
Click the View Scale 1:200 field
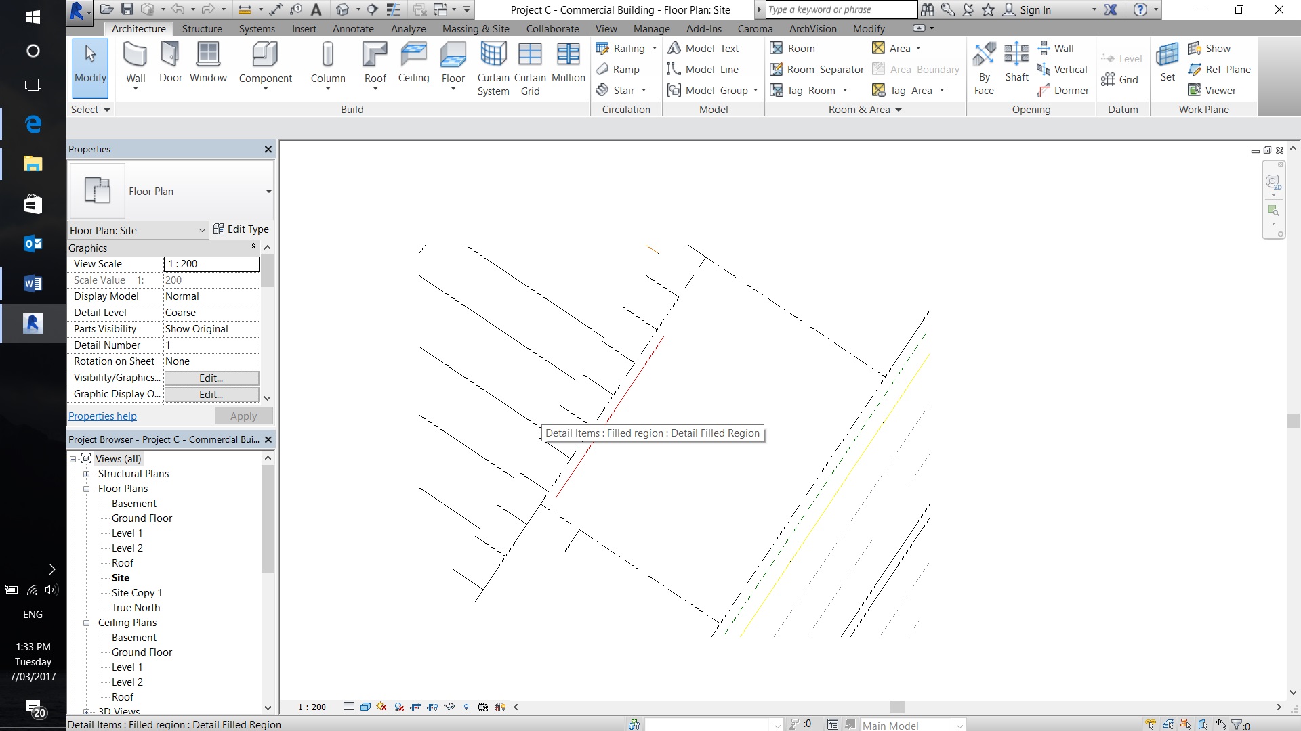[211, 264]
